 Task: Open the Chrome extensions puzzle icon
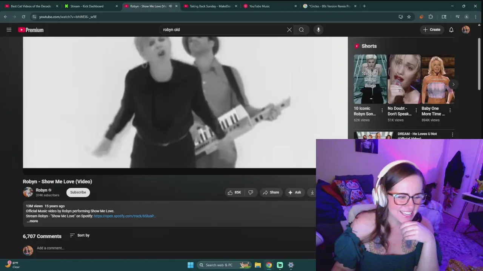[x=431, y=17]
